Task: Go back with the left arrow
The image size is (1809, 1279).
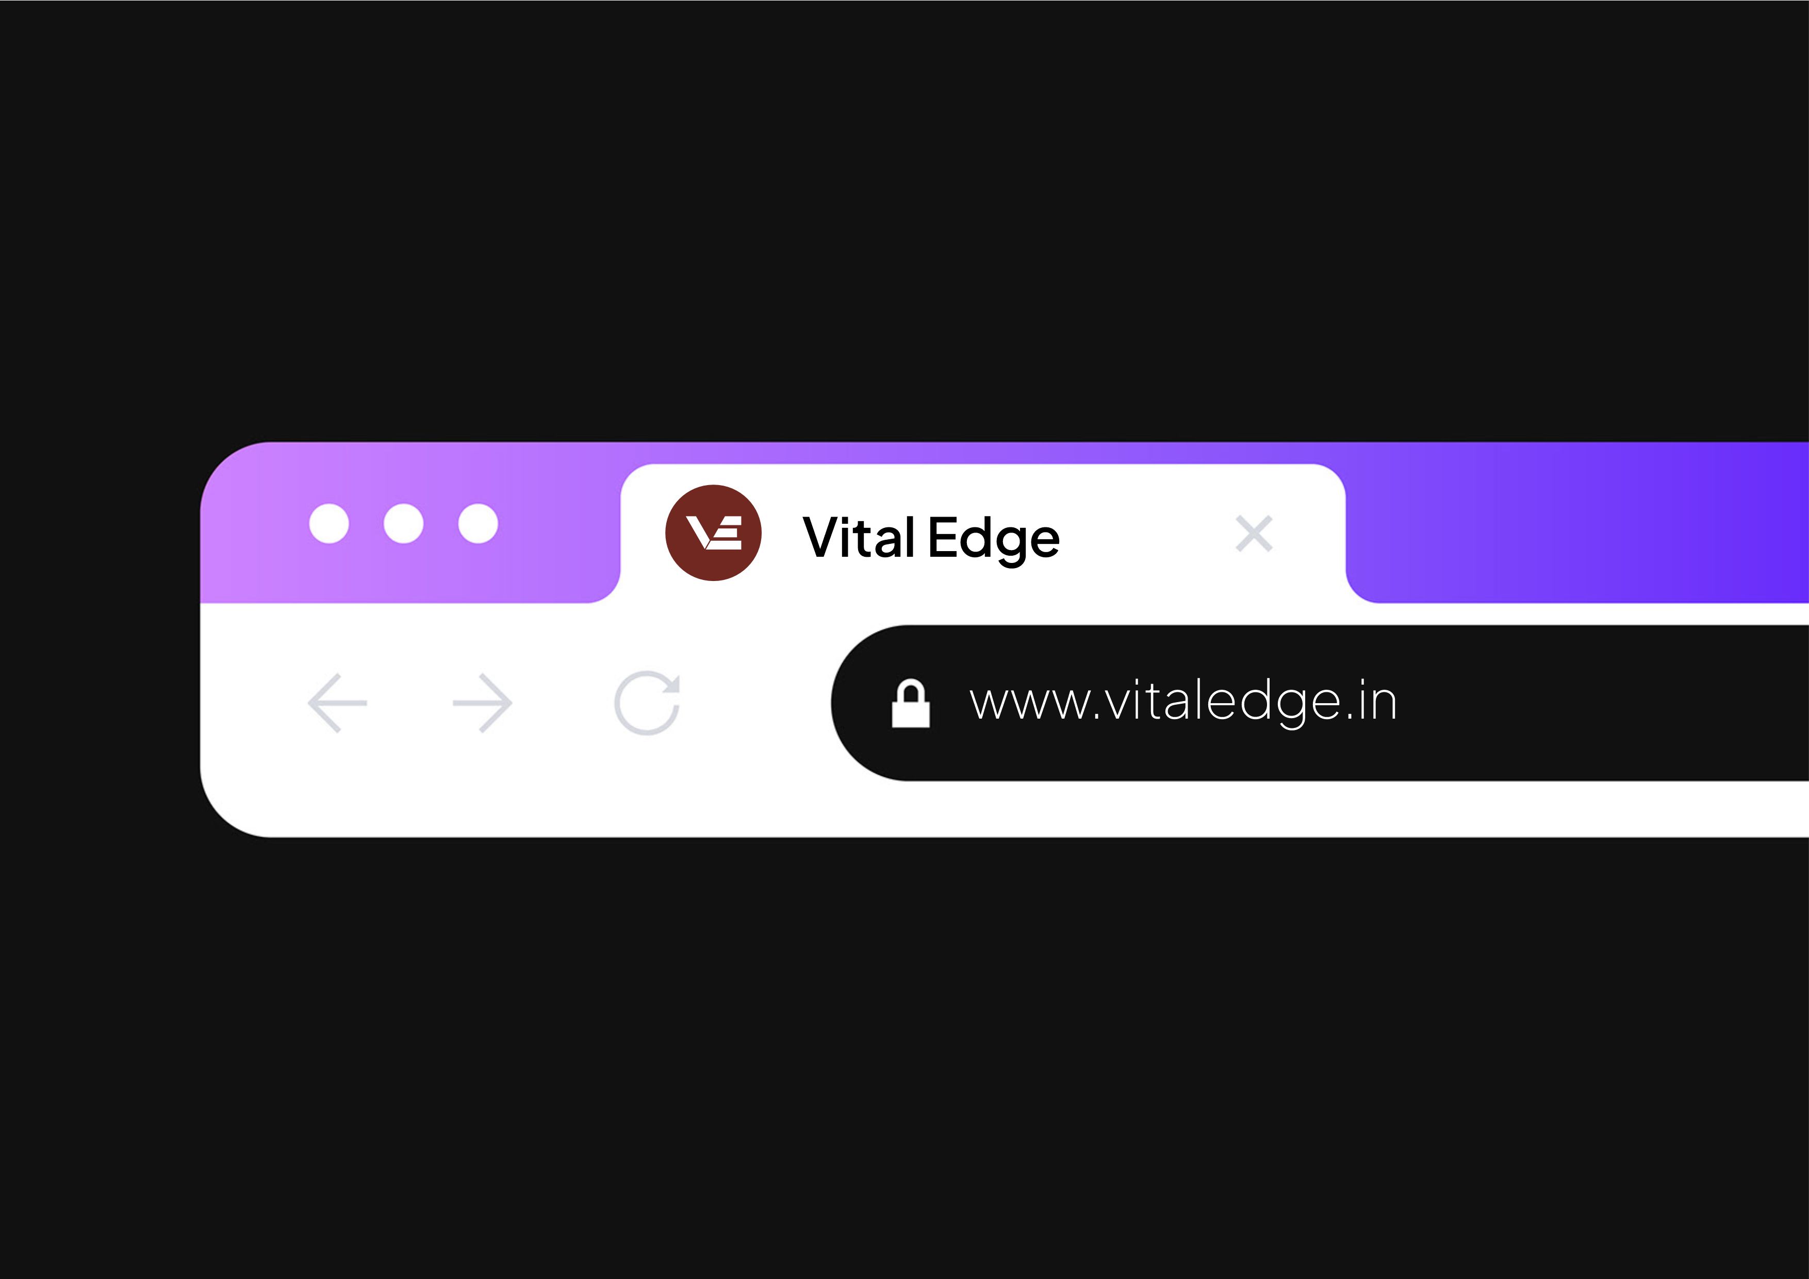Action: pos(337,703)
